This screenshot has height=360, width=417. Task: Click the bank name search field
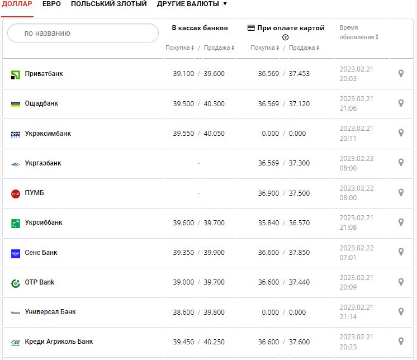click(83, 33)
